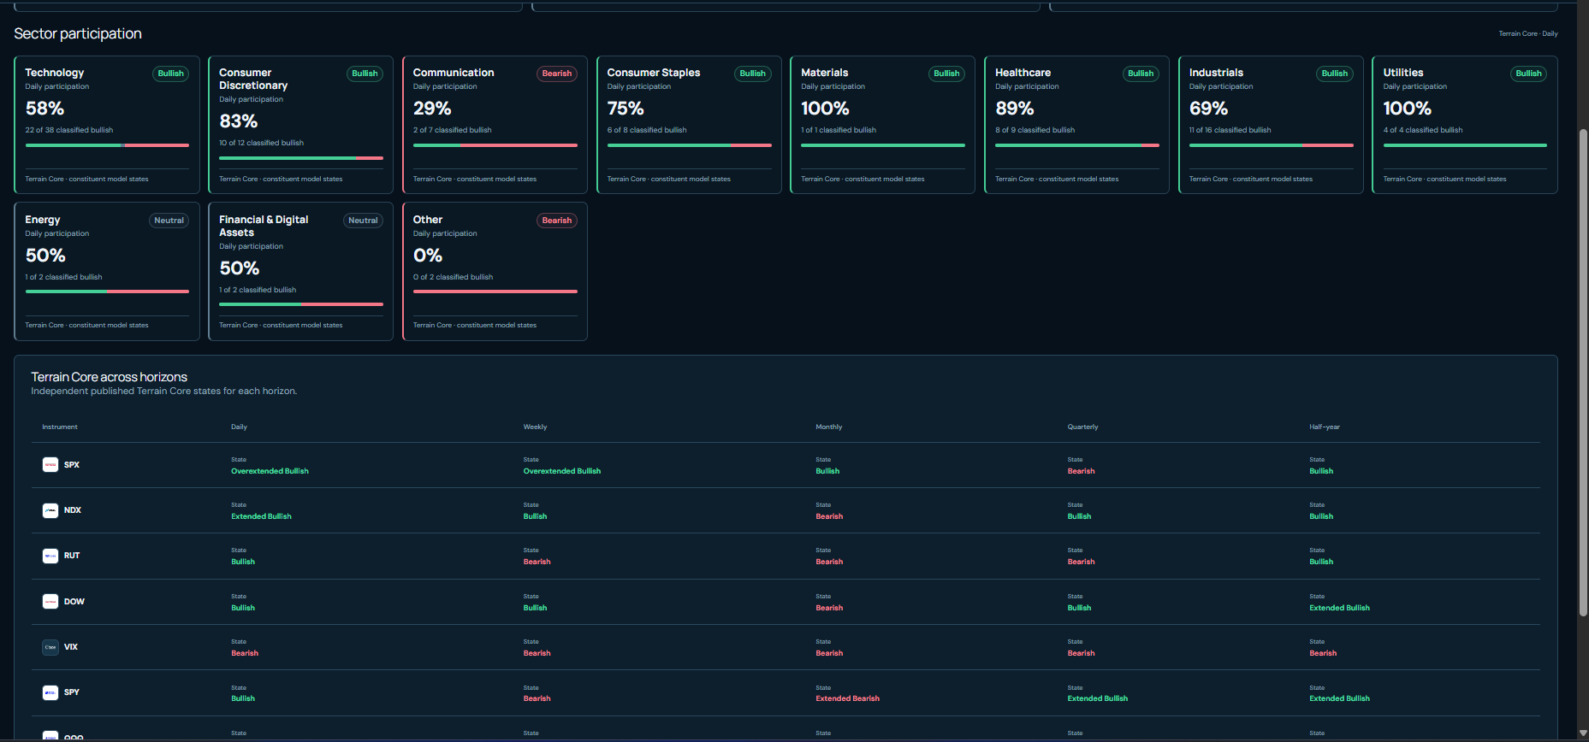The height and width of the screenshot is (742, 1589).
Task: Click '22 of 38 classified bullish' text
Action: (69, 130)
